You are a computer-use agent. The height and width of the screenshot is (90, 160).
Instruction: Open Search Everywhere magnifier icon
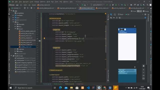coord(147,5)
